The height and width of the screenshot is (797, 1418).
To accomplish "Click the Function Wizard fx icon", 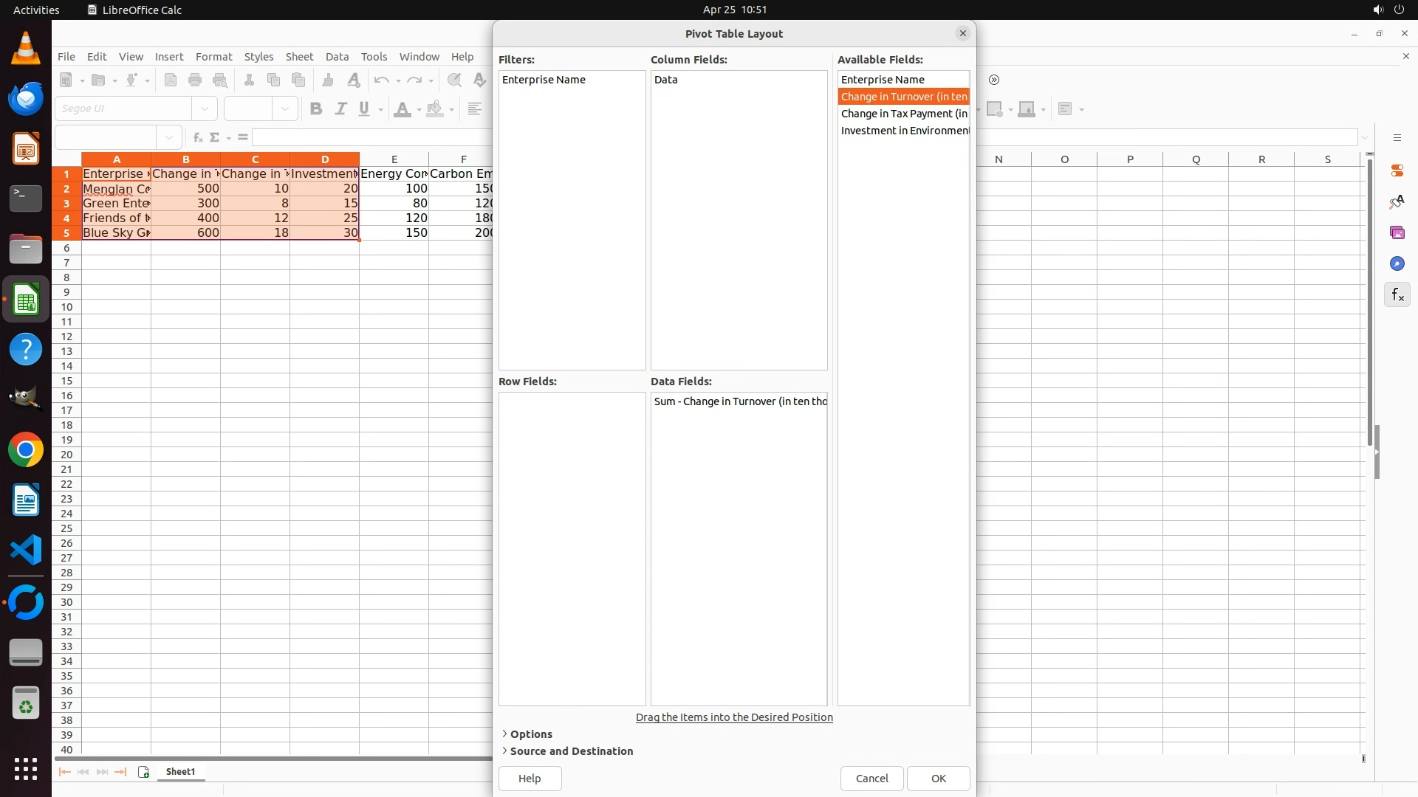I will 197,137.
